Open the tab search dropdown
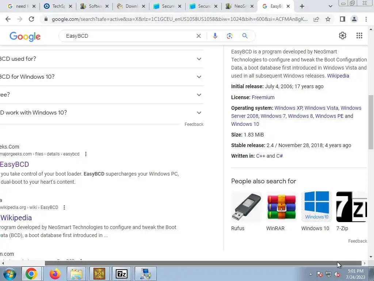This screenshot has width=374, height=281. point(330,6)
